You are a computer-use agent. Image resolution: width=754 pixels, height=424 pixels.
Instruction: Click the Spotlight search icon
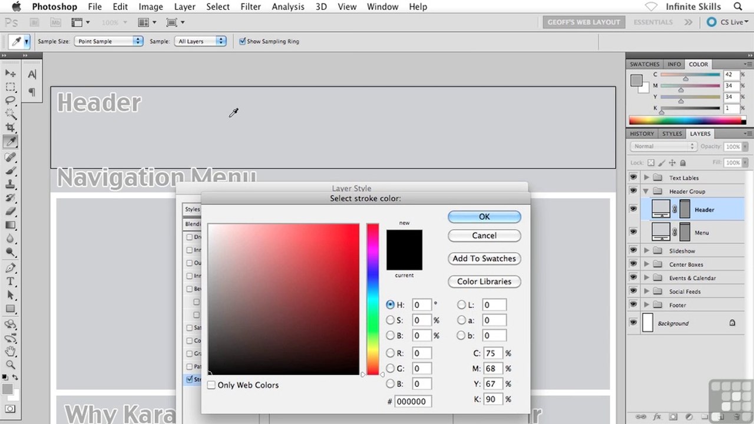click(738, 6)
